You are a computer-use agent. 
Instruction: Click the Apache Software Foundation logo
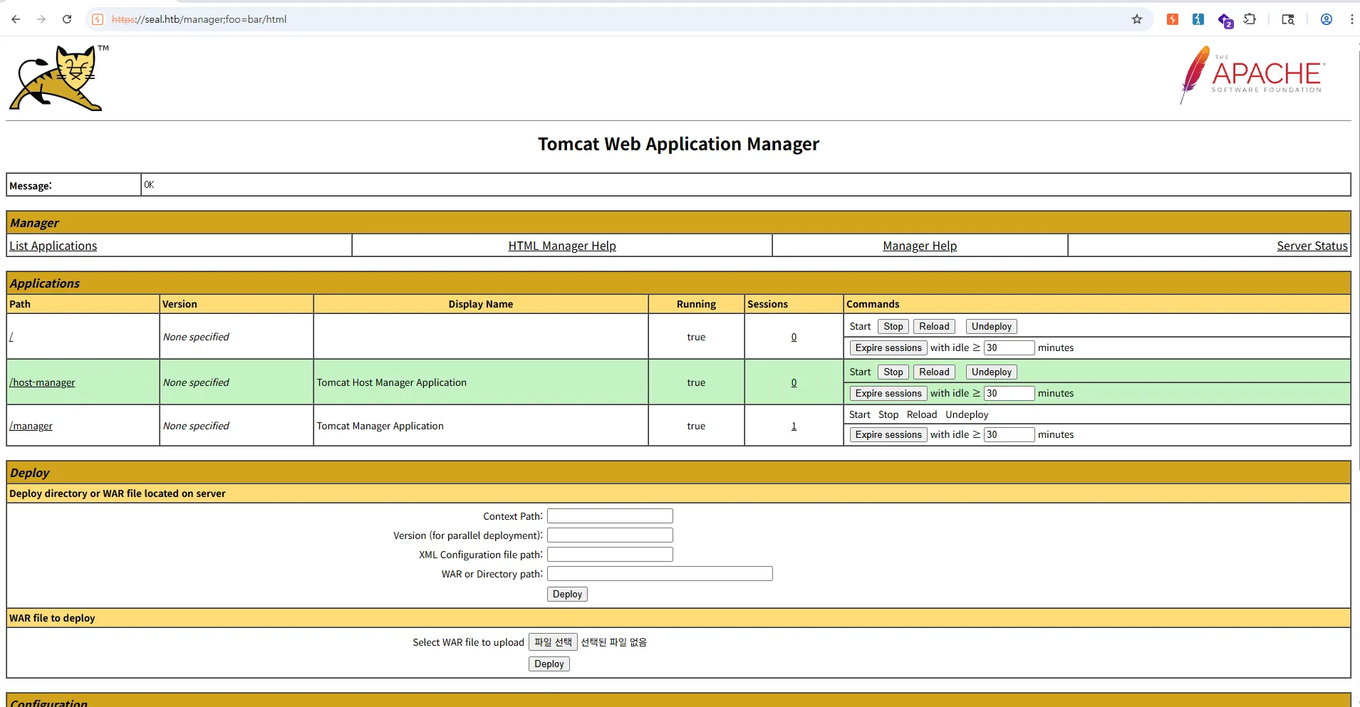coord(1252,75)
